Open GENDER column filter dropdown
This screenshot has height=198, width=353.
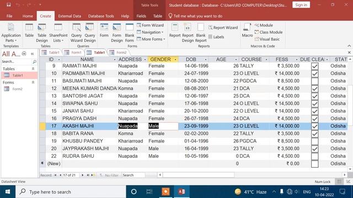point(175,59)
